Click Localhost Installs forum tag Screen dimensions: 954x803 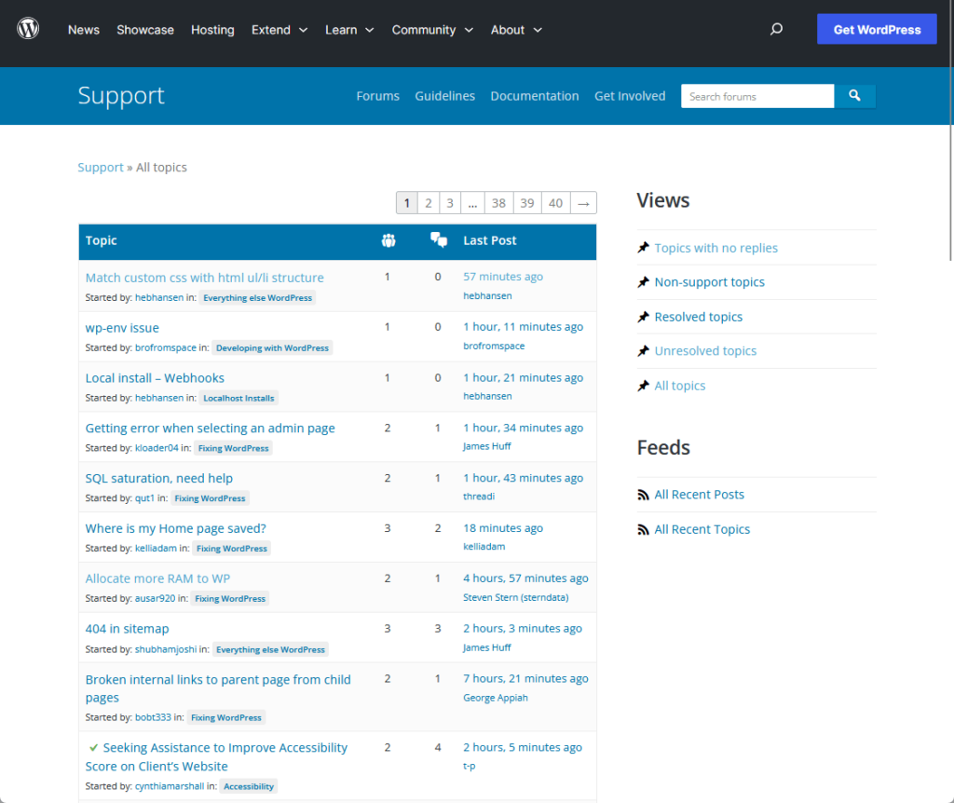click(x=238, y=398)
